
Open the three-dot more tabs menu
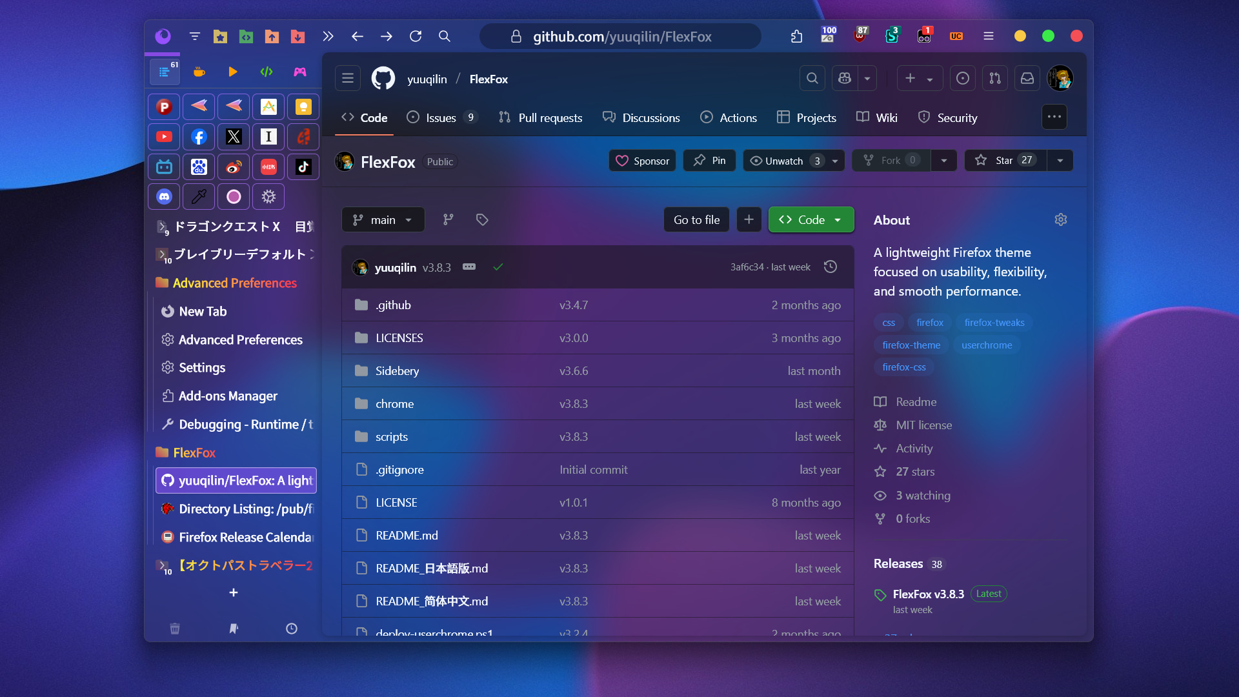pos(1054,117)
